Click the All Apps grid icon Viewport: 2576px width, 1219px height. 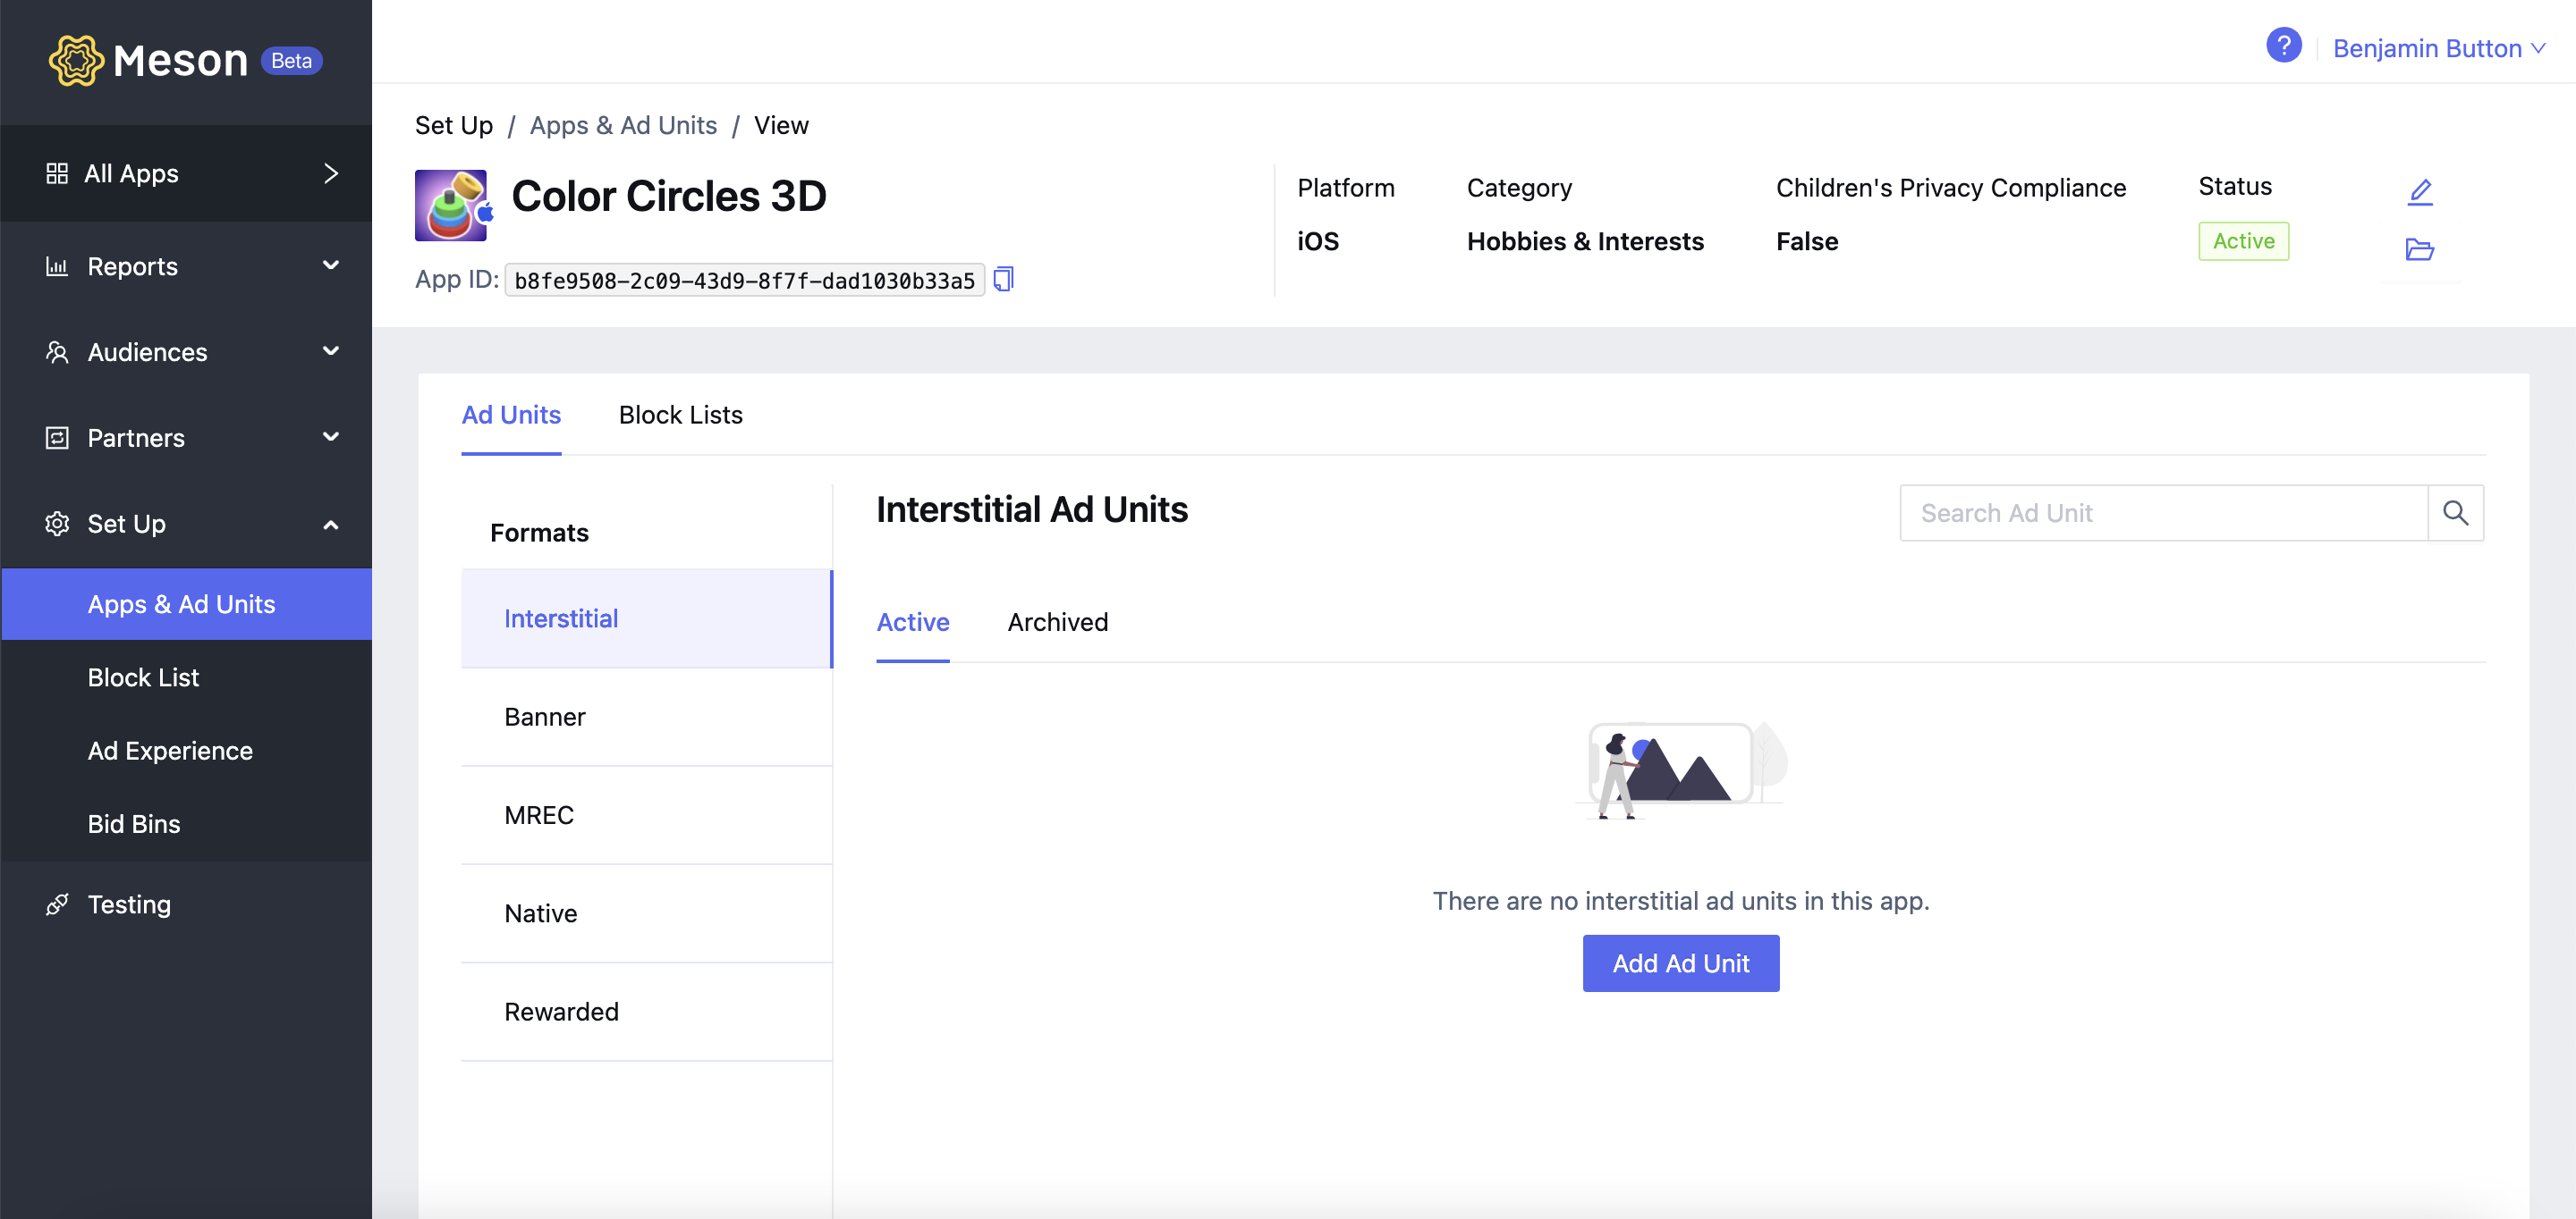(x=57, y=174)
